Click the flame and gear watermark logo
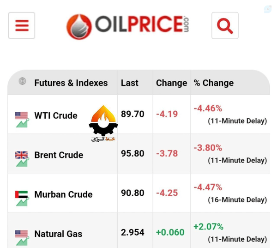The width and height of the screenshot is (277, 248). (103, 123)
